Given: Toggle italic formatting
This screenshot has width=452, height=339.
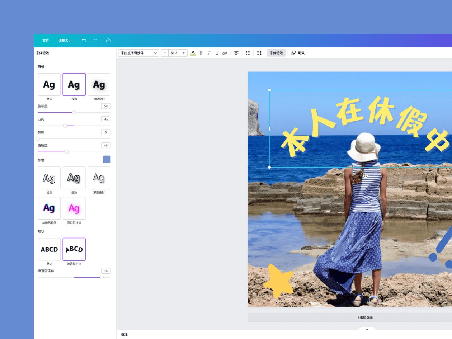Looking at the screenshot, I should pyautogui.click(x=209, y=53).
